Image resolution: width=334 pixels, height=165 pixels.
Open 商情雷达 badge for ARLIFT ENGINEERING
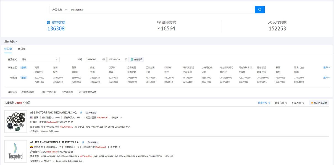point(93,142)
